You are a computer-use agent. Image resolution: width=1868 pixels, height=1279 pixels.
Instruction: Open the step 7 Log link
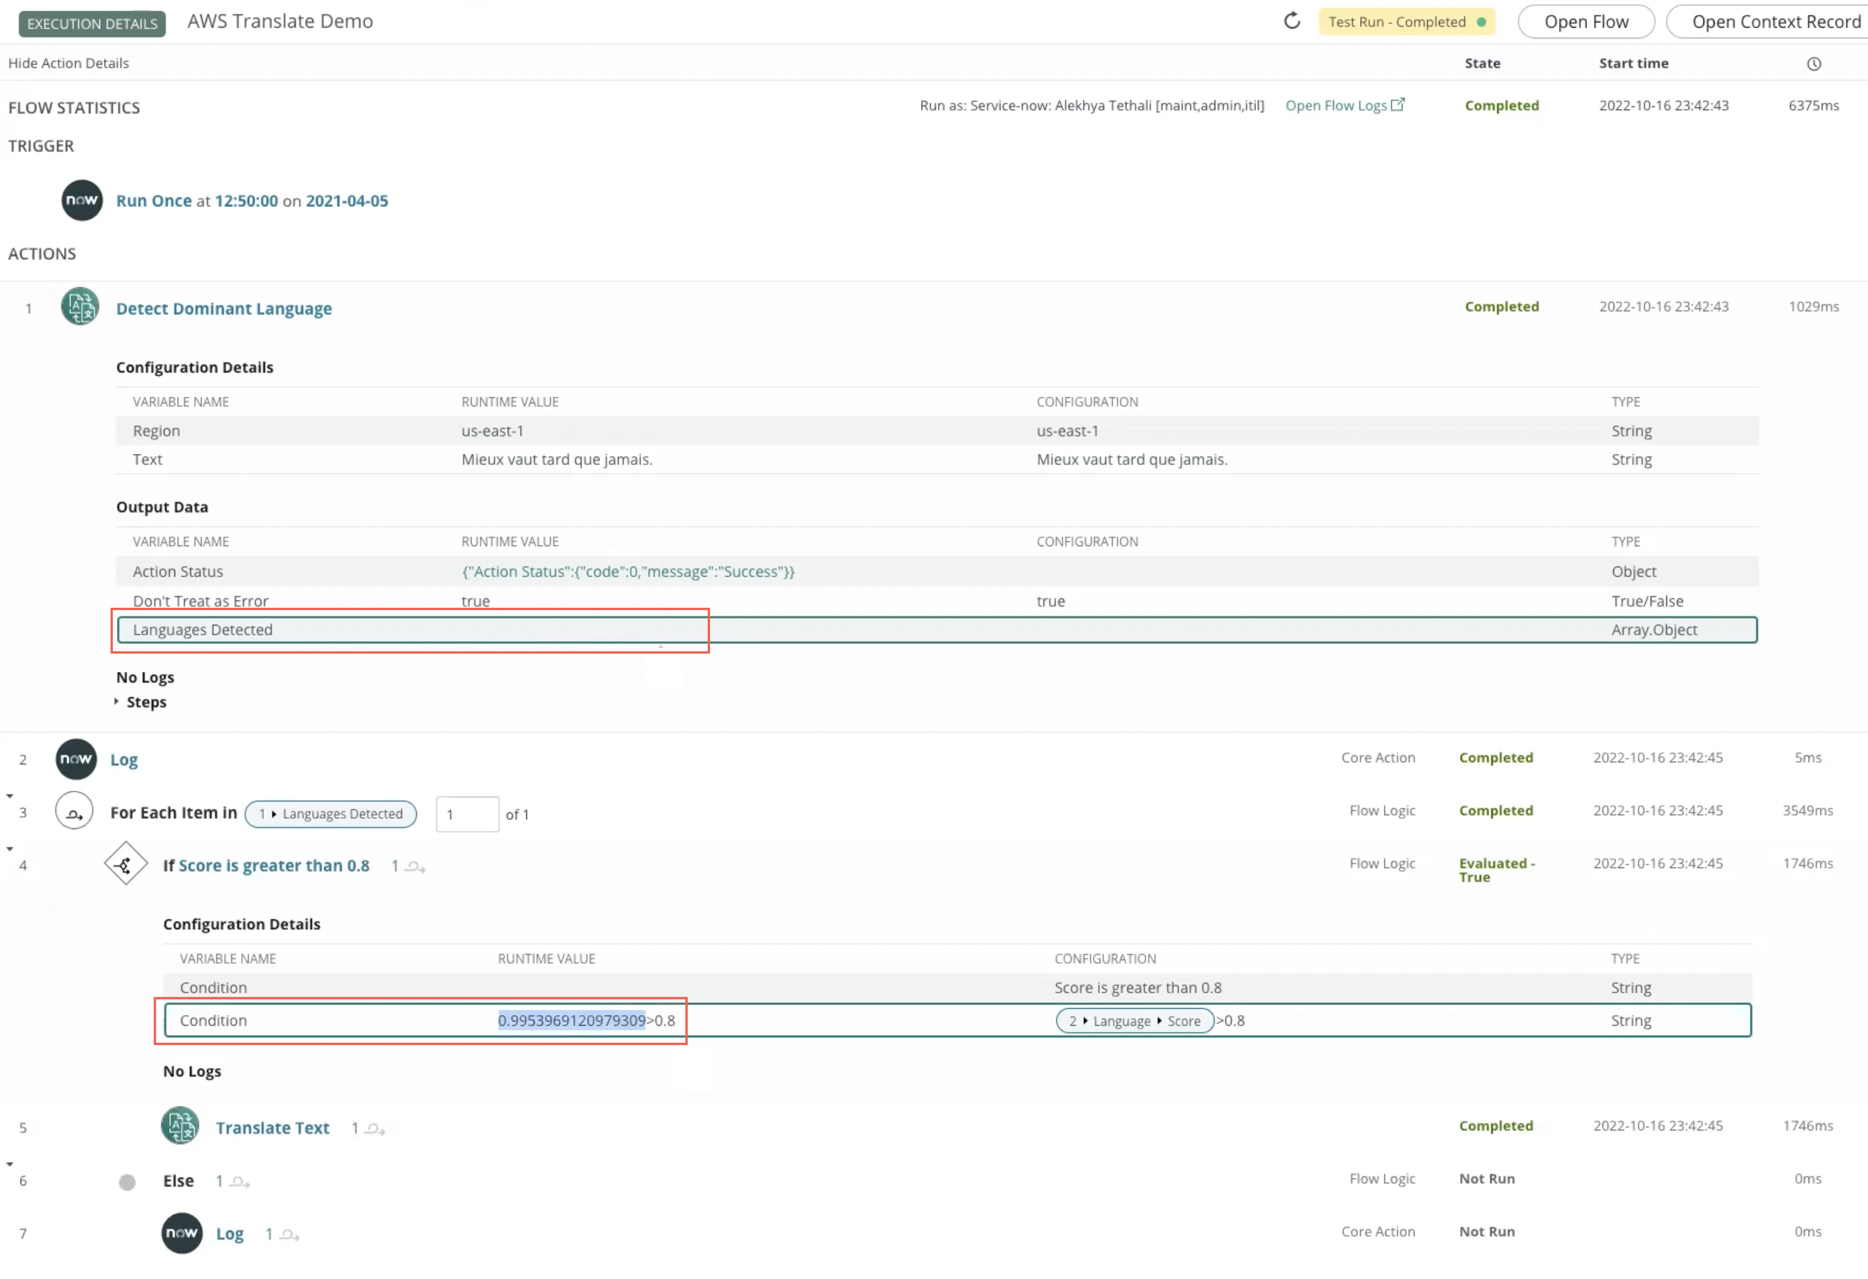coord(230,1234)
